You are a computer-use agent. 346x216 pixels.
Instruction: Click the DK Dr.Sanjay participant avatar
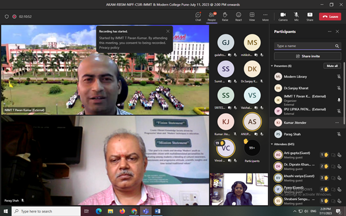pyautogui.click(x=252, y=69)
